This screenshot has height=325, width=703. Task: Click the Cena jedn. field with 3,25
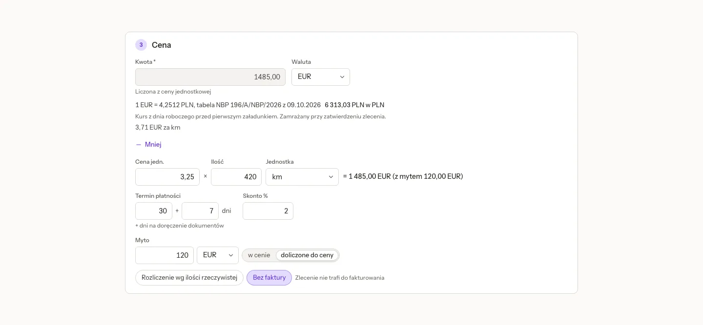pos(167,177)
